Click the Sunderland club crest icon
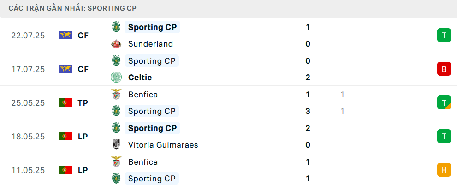 tap(116, 44)
